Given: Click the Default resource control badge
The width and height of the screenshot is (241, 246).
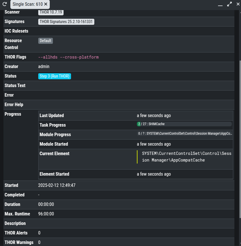Looking at the screenshot, I should [45, 41].
